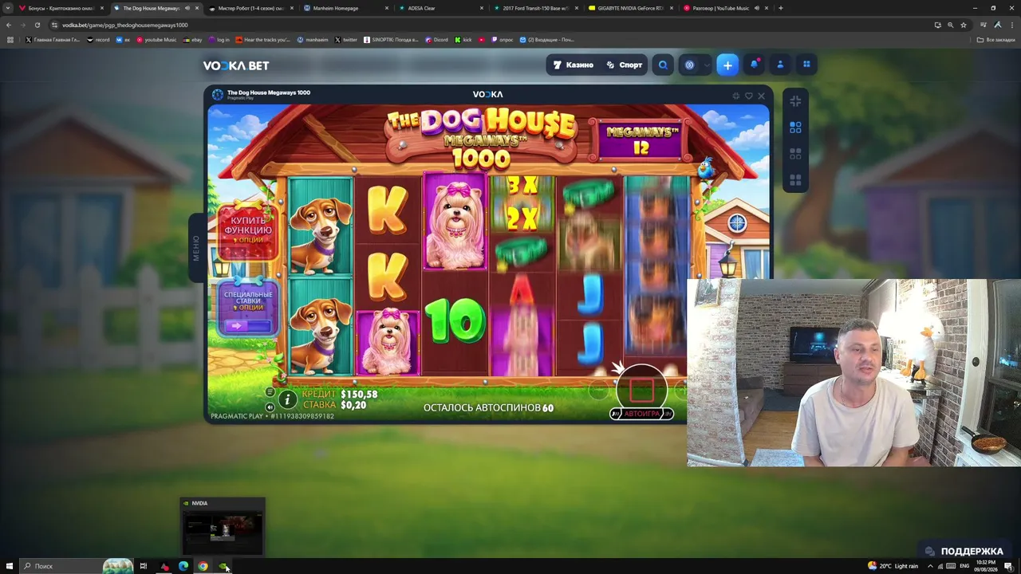
Task: Open the Vodka Bet search icon
Action: coord(663,65)
